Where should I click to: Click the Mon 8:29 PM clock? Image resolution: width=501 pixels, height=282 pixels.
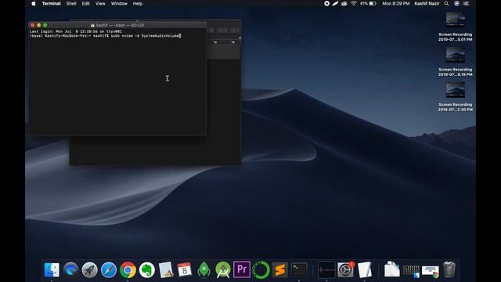click(x=396, y=3)
